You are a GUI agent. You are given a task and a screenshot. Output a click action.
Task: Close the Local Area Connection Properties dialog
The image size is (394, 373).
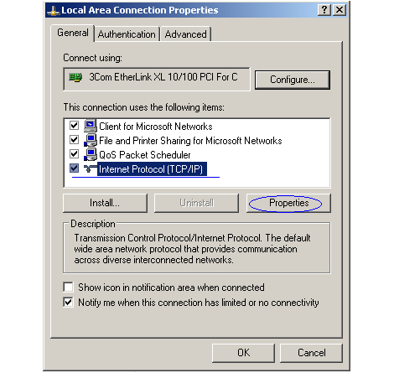tap(340, 10)
